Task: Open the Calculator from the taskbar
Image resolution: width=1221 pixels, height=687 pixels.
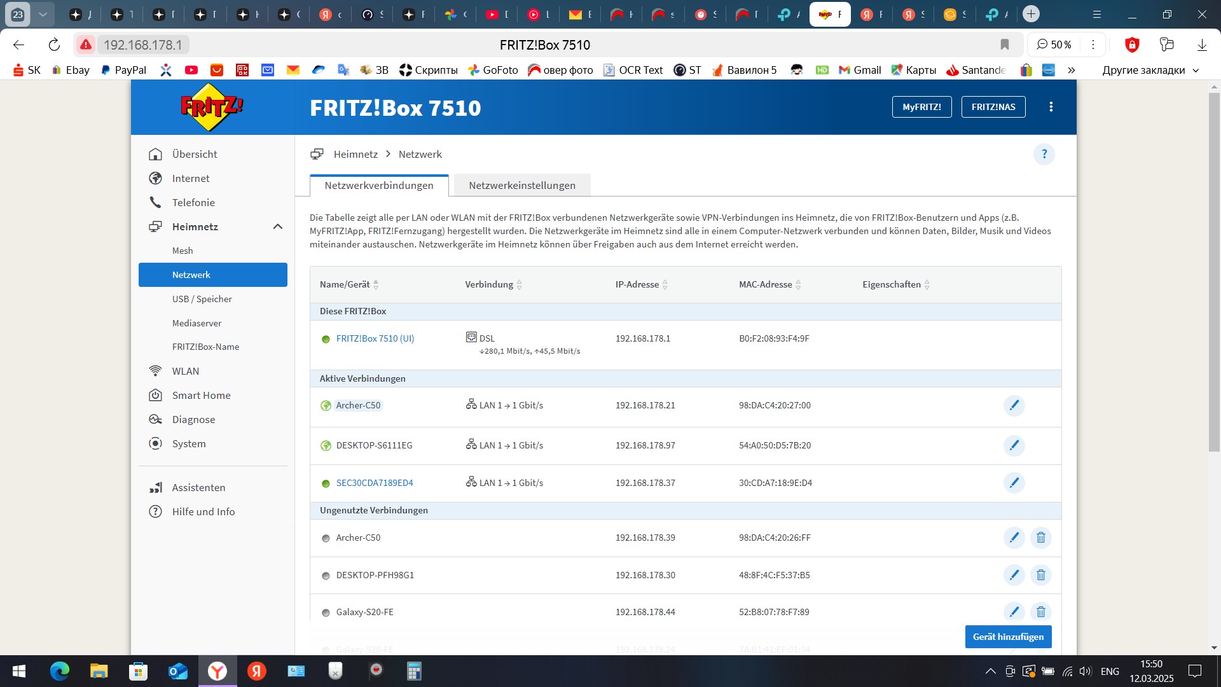Action: (415, 671)
